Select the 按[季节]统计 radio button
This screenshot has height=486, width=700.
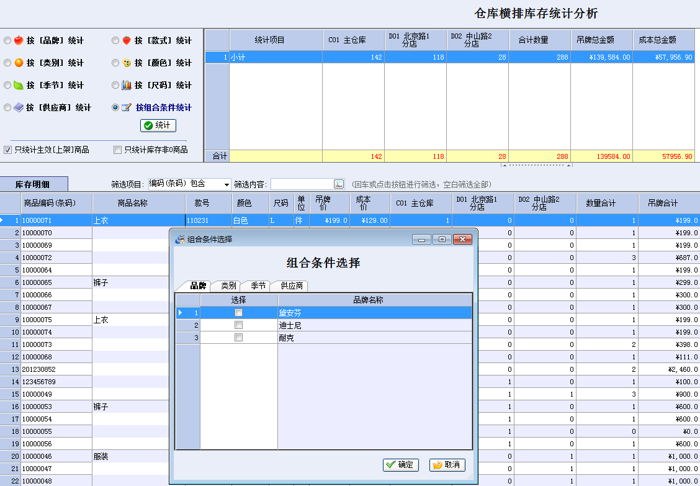click(x=7, y=85)
